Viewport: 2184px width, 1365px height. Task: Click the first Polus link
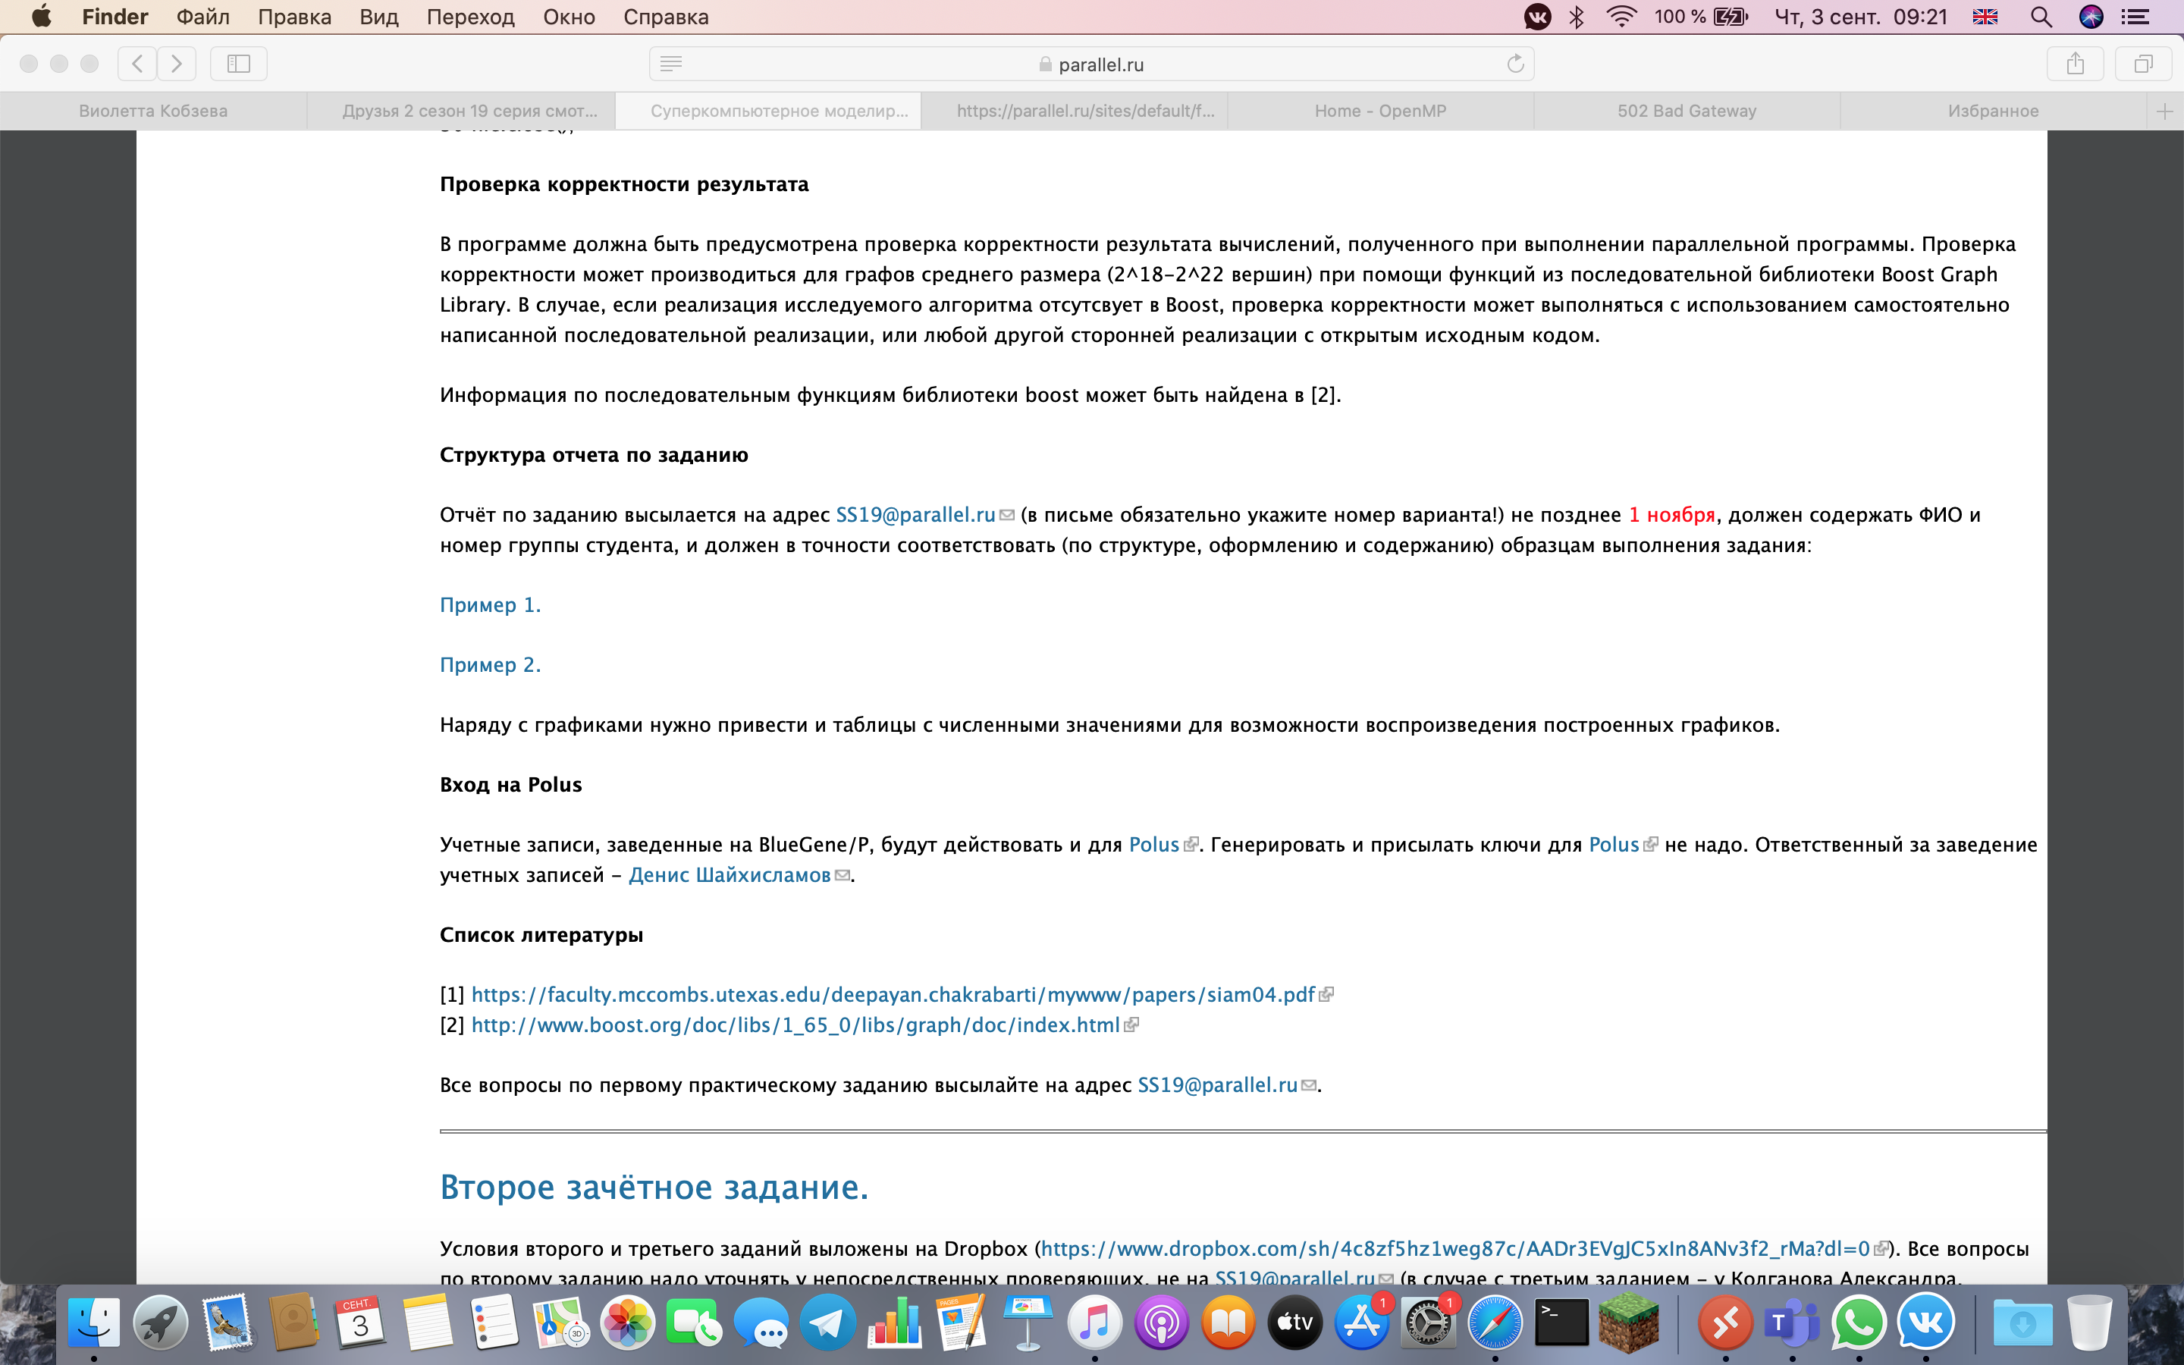click(x=1153, y=844)
